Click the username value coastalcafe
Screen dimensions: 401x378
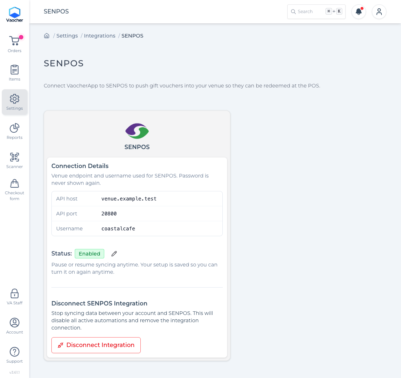click(x=118, y=229)
